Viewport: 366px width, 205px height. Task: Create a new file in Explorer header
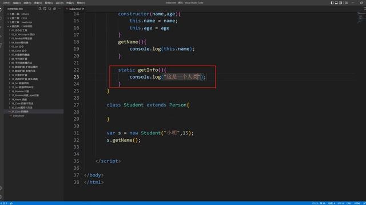(40, 9)
